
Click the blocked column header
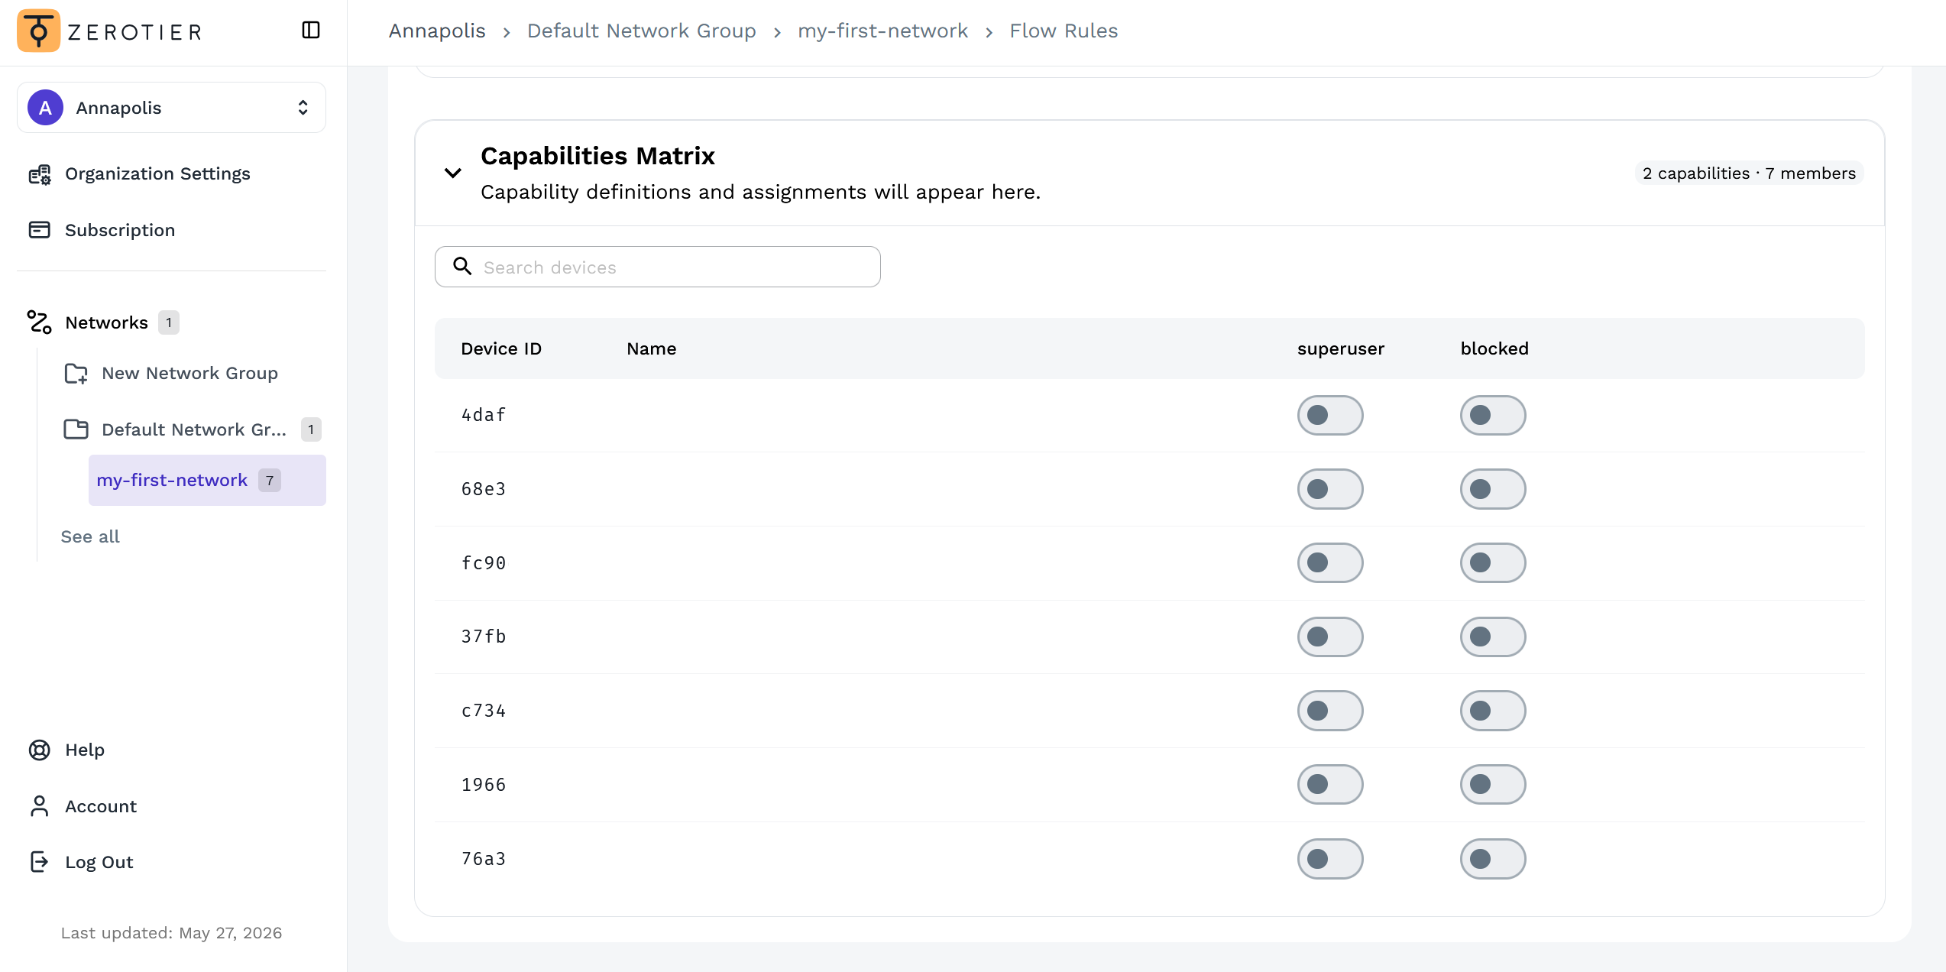point(1494,349)
